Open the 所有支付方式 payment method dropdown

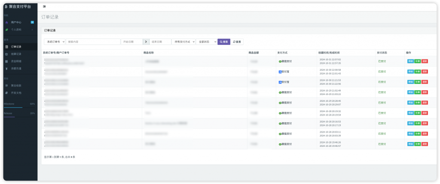(183, 42)
